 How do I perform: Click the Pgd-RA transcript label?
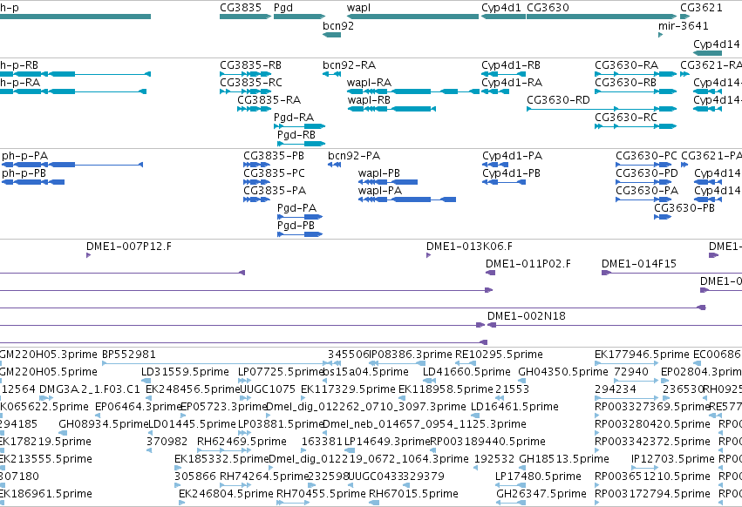click(x=293, y=118)
